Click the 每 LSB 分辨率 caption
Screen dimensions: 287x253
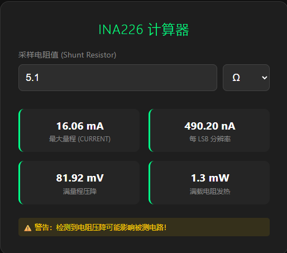pos(210,139)
